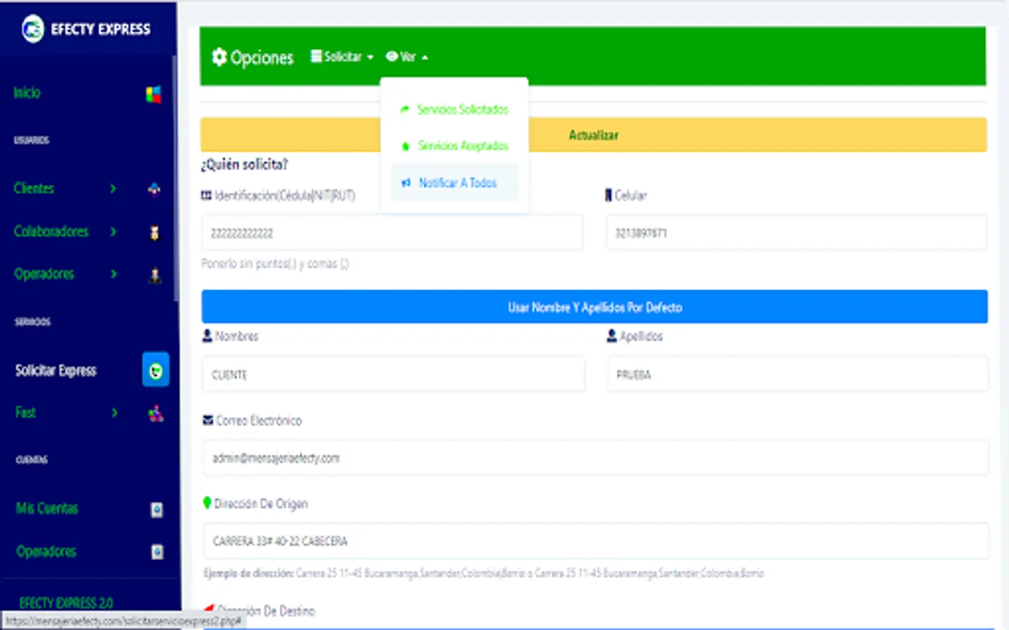Click the Efecty Express logo icon
The image size is (1009, 630).
pyautogui.click(x=32, y=29)
